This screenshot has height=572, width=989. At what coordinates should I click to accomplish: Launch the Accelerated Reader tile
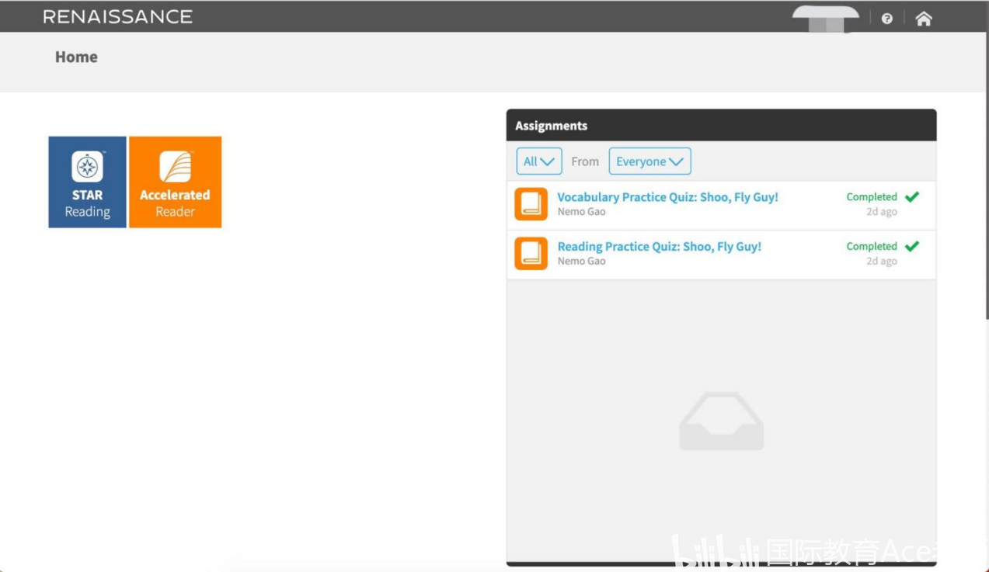(175, 182)
